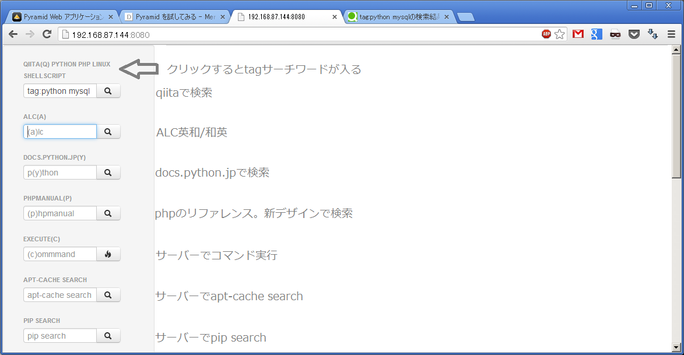Click the browser forward arrow
This screenshot has height=355, width=684.
tap(30, 34)
